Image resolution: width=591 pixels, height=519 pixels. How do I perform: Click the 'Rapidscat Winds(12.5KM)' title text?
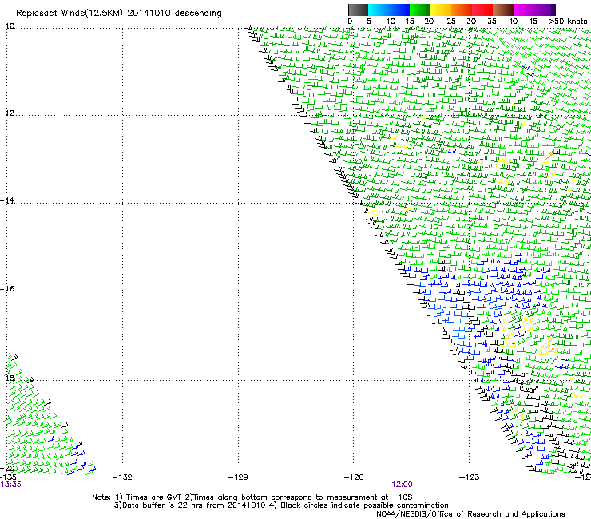[69, 14]
